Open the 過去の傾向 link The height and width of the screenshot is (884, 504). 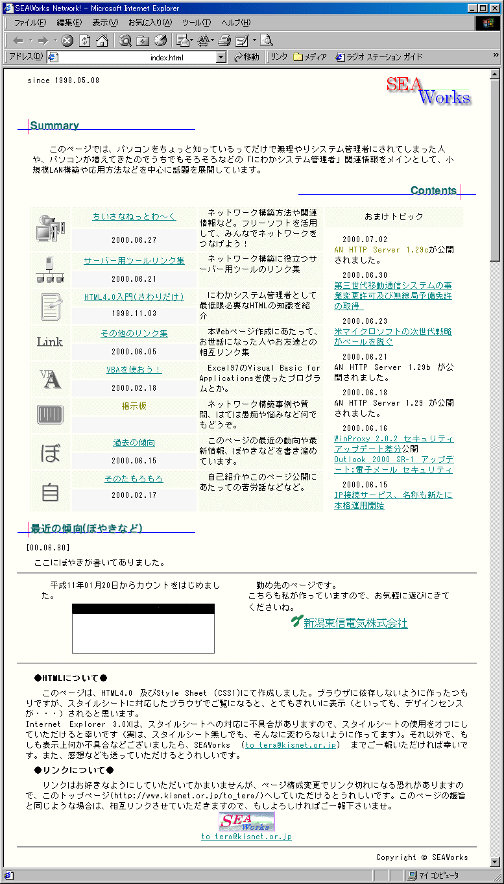coord(134,443)
